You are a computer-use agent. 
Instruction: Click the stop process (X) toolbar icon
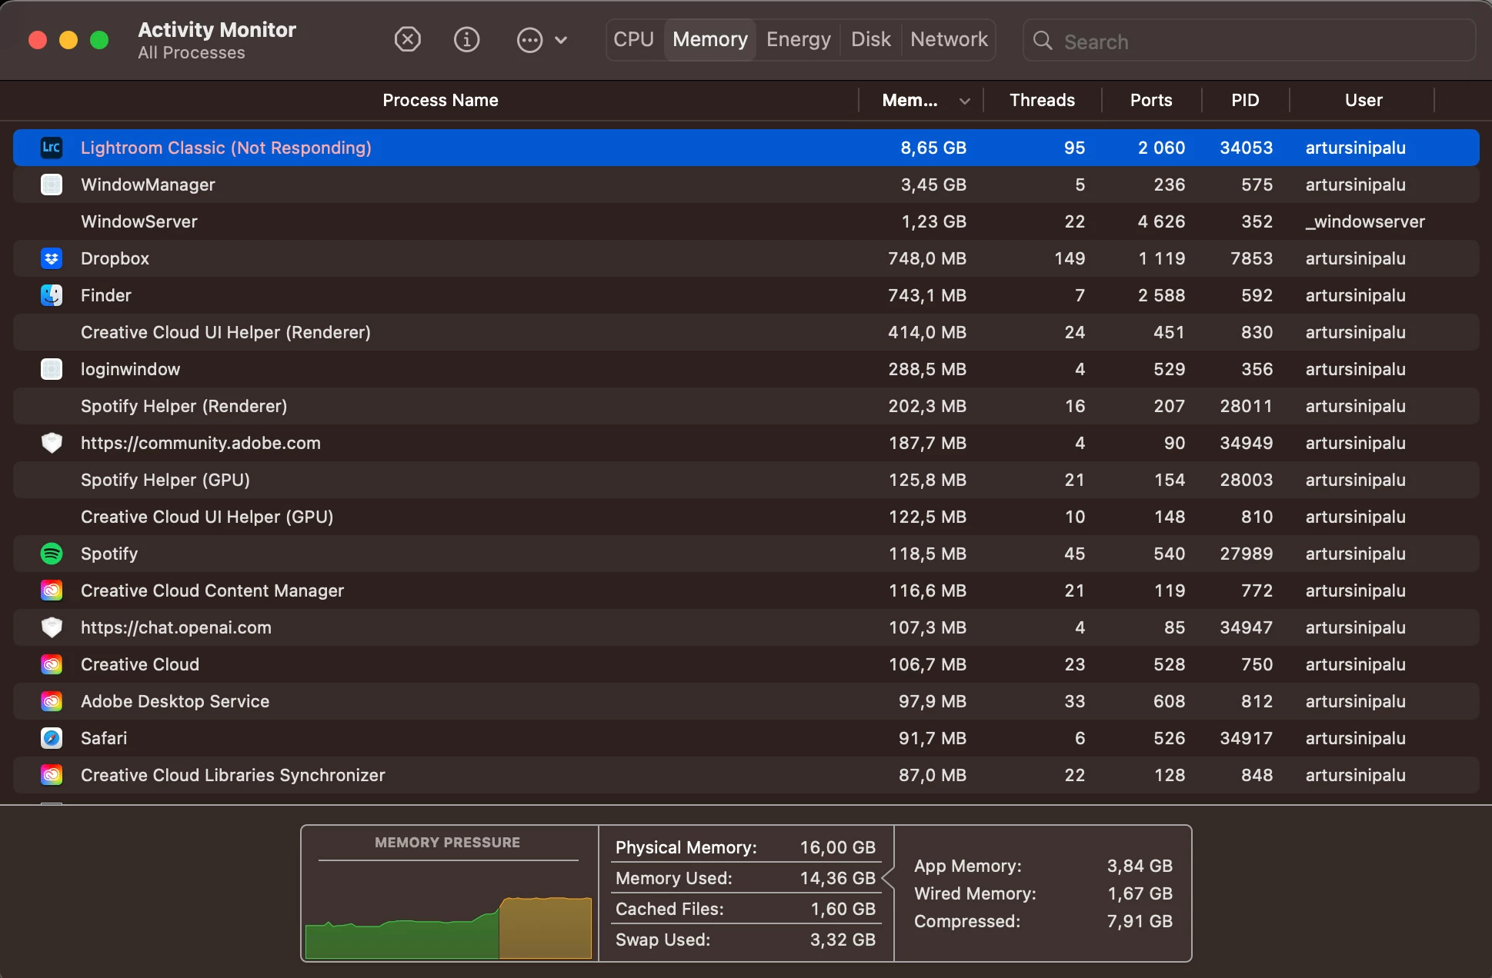(407, 39)
